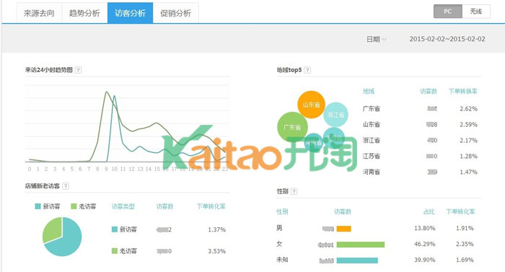Image resolution: width=505 pixels, height=272 pixels.
Task: Click the 1.37% new visitor rate
Action: [216, 229]
